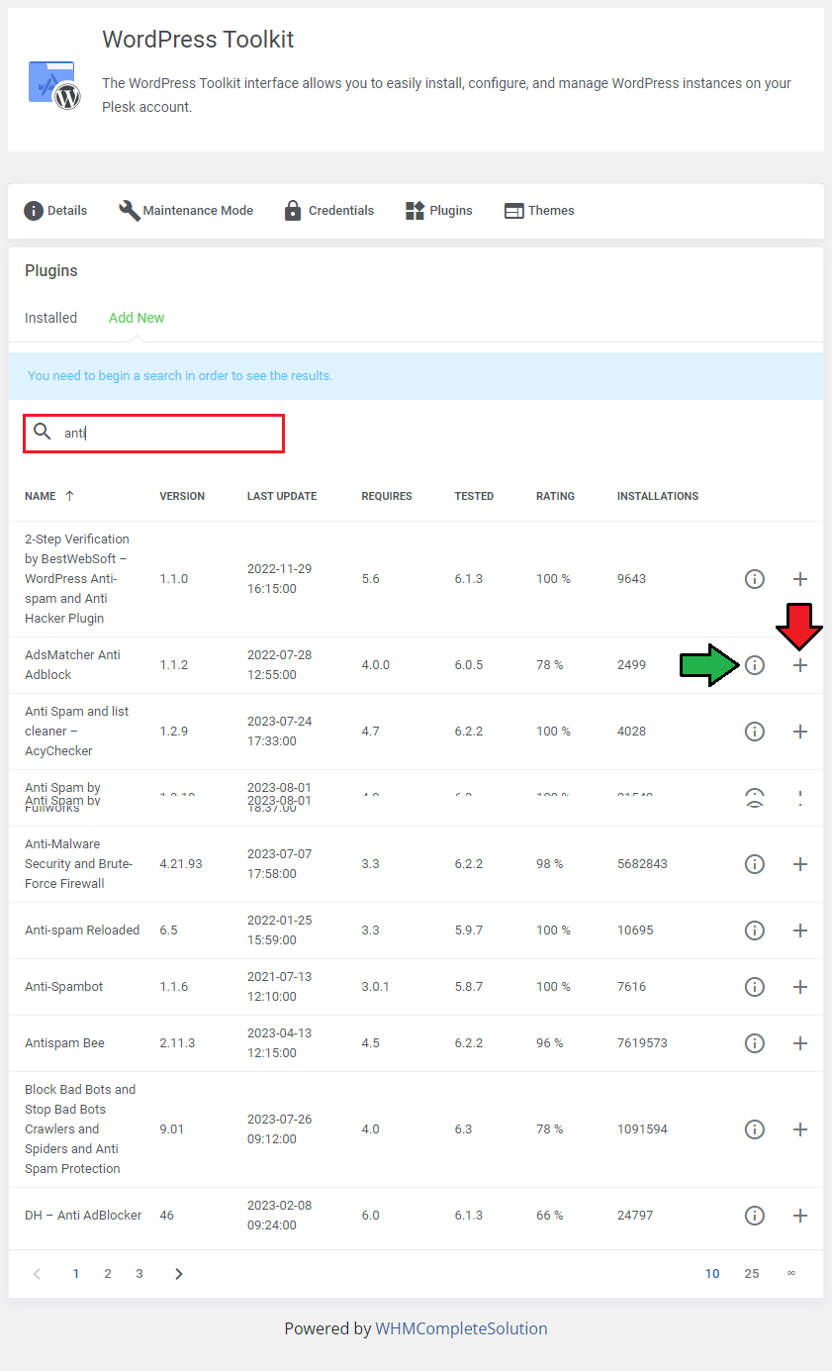
Task: Sort by LAST UPDATE column
Action: tap(282, 496)
